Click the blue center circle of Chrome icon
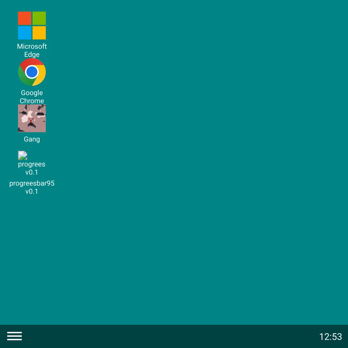 (32, 72)
